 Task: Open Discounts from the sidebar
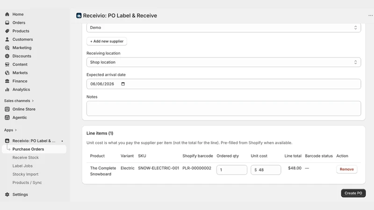(22, 56)
